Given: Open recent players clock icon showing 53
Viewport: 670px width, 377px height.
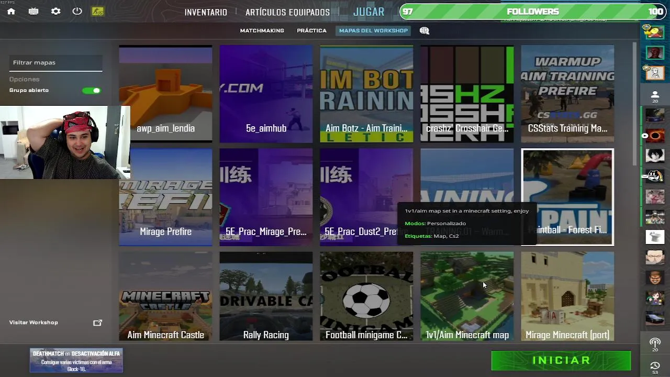Looking at the screenshot, I should click(x=655, y=367).
